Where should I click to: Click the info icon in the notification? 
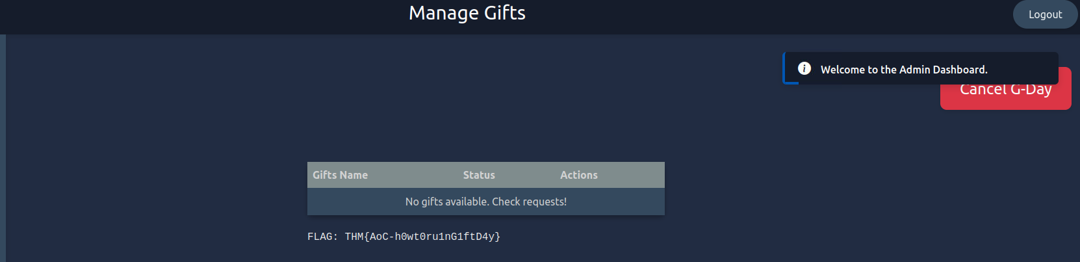pyautogui.click(x=804, y=68)
